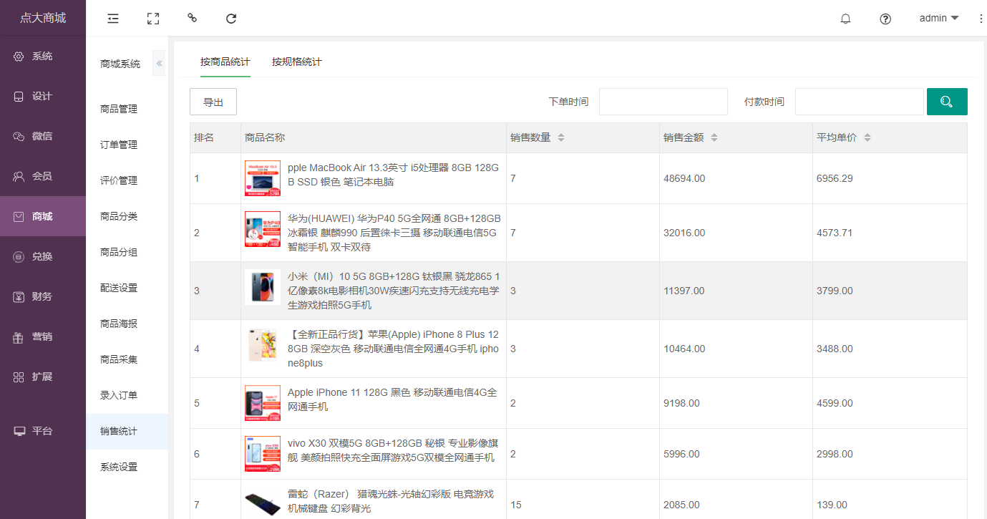Open 商城系统 submenu header
This screenshot has width=987, height=519.
120,64
